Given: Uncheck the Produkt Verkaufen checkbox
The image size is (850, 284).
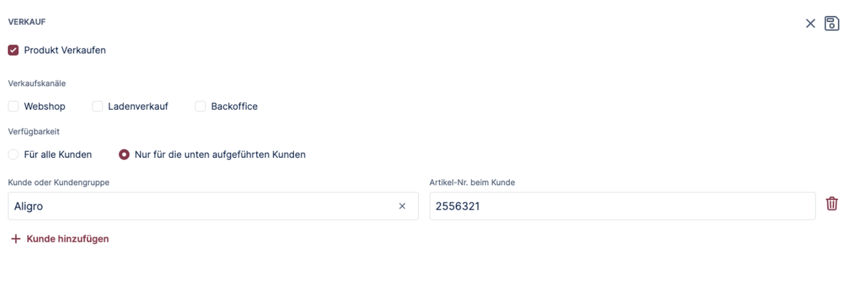Looking at the screenshot, I should coord(13,50).
